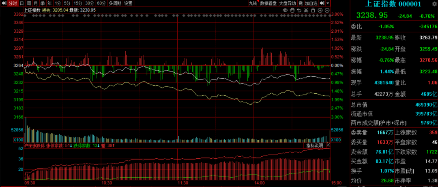Open the 大盘异动 market movement panel

[288, 3]
